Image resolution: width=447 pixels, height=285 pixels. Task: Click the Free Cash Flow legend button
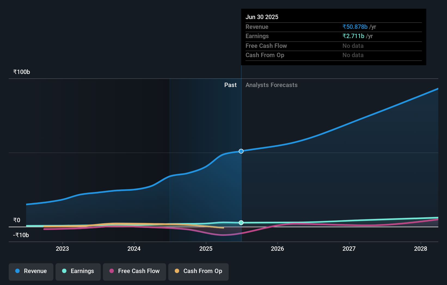134,271
